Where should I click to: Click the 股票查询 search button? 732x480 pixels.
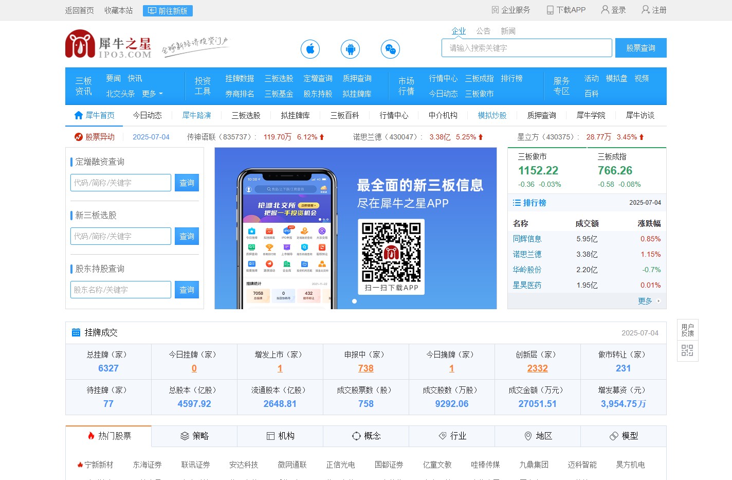point(641,48)
